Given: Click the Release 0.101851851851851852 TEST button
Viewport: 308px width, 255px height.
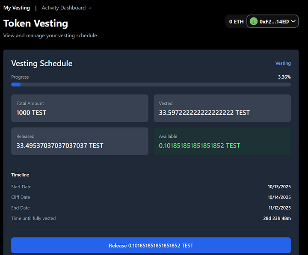Looking at the screenshot, I should [x=151, y=246].
